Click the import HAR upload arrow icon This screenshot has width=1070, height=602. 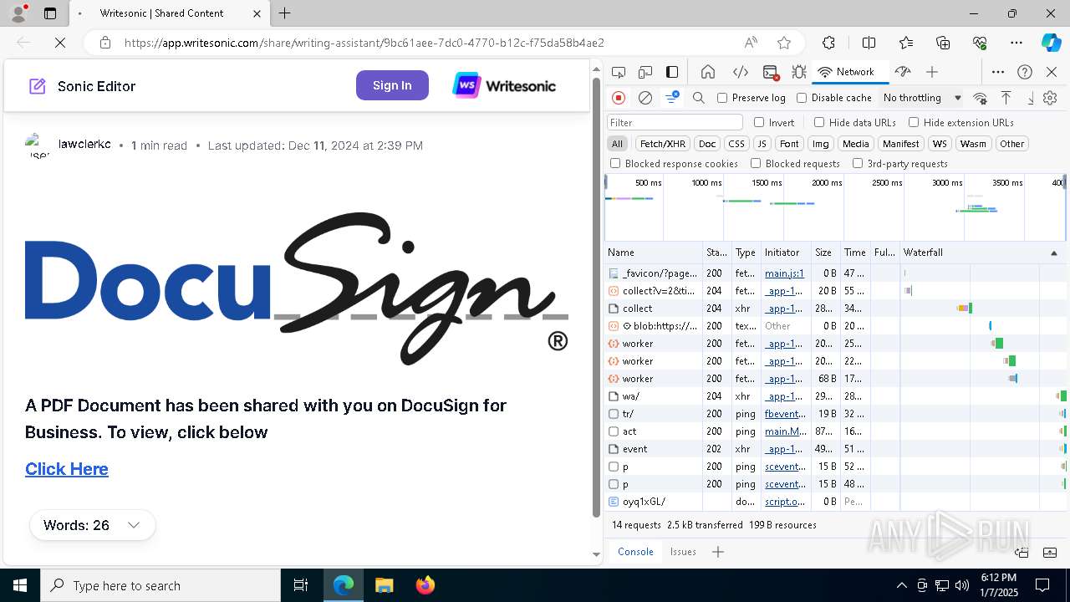pos(1006,98)
